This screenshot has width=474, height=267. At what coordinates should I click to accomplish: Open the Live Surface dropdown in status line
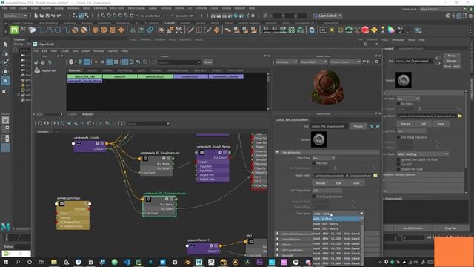coord(150,16)
